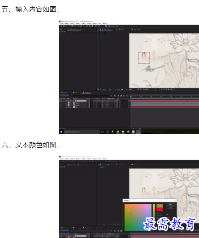
Task: Open parent dropdown for layer 4 in step five
Action: click(x=123, y=107)
